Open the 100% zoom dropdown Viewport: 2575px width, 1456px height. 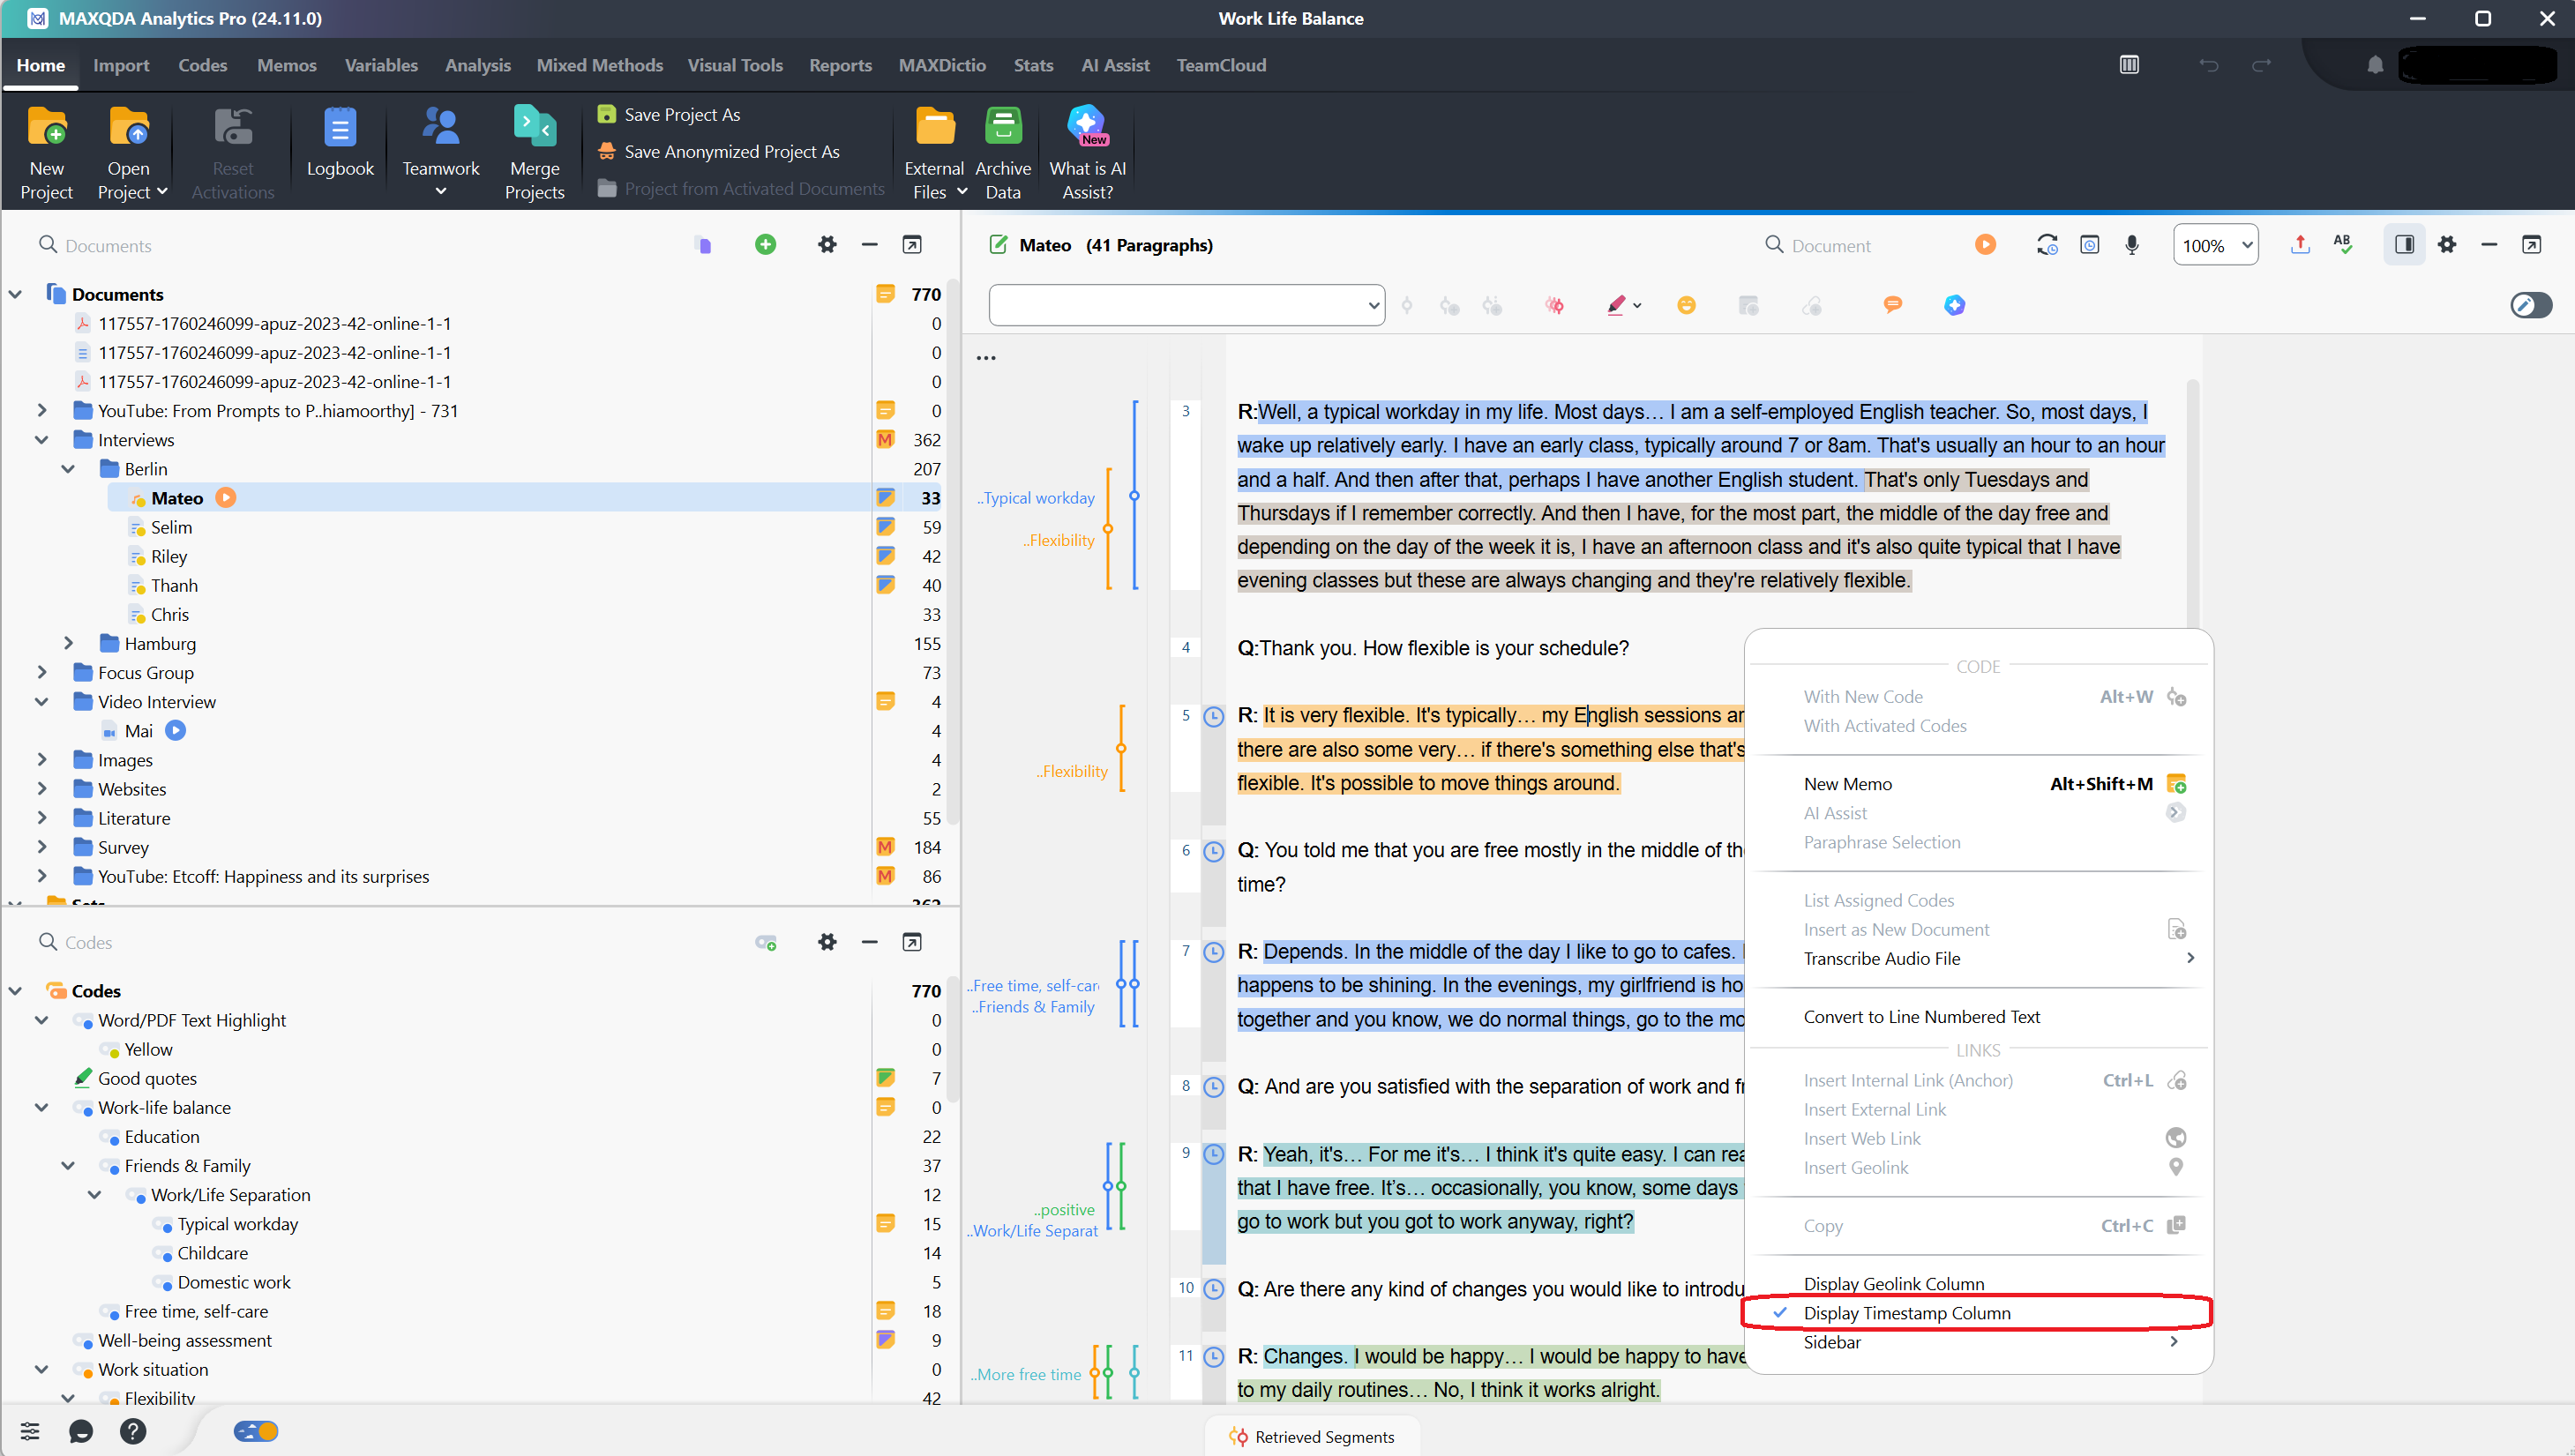click(2216, 245)
